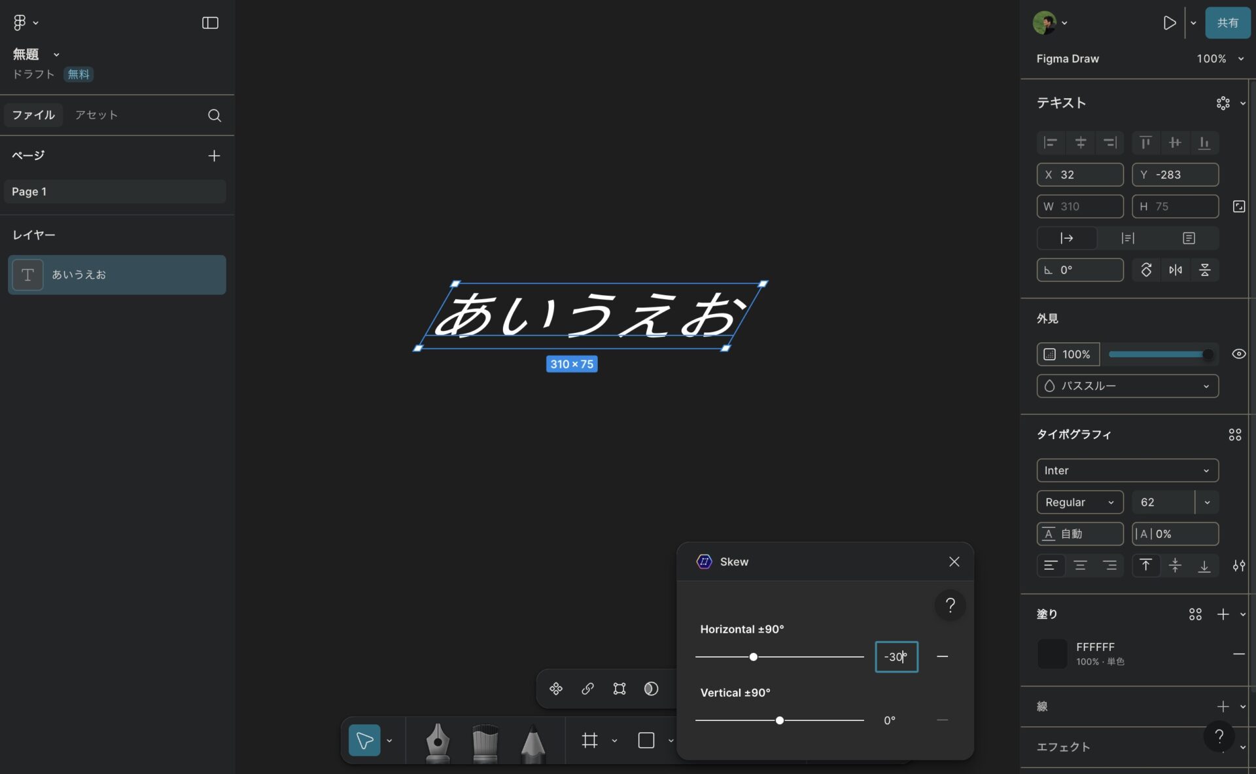Open the パススルー blend mode dropdown
The width and height of the screenshot is (1256, 774).
1128,386
